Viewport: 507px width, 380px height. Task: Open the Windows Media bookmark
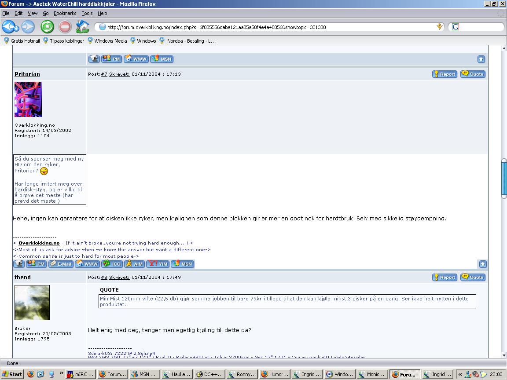point(107,41)
